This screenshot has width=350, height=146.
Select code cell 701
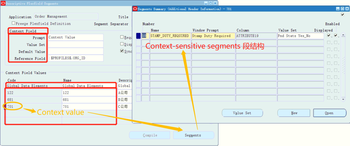pyautogui.click(x=34, y=107)
